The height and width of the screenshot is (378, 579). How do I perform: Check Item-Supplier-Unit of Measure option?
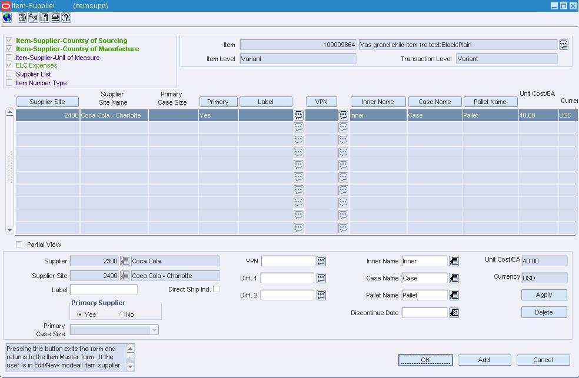pyautogui.click(x=9, y=57)
